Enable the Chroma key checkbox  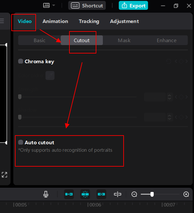[x=20, y=61]
